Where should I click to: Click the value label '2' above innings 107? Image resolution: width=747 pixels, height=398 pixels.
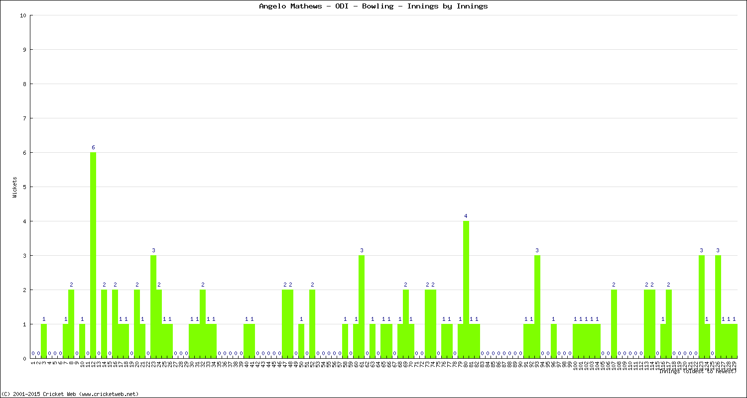pos(614,285)
